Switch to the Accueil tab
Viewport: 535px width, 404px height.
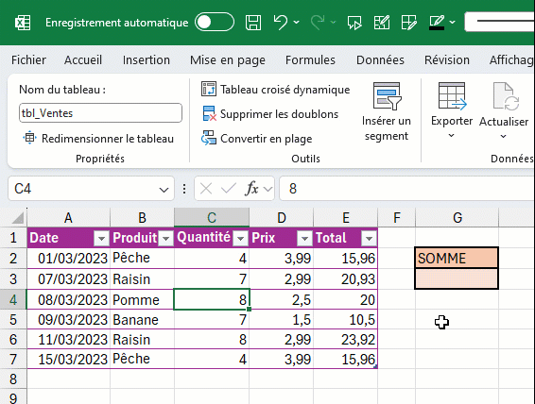point(83,60)
